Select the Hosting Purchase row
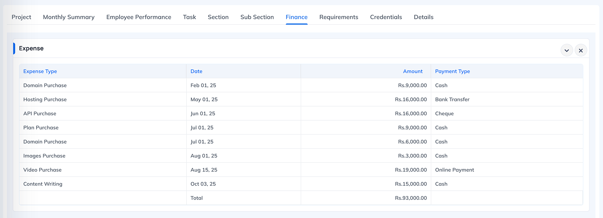The width and height of the screenshot is (603, 218). [45, 99]
